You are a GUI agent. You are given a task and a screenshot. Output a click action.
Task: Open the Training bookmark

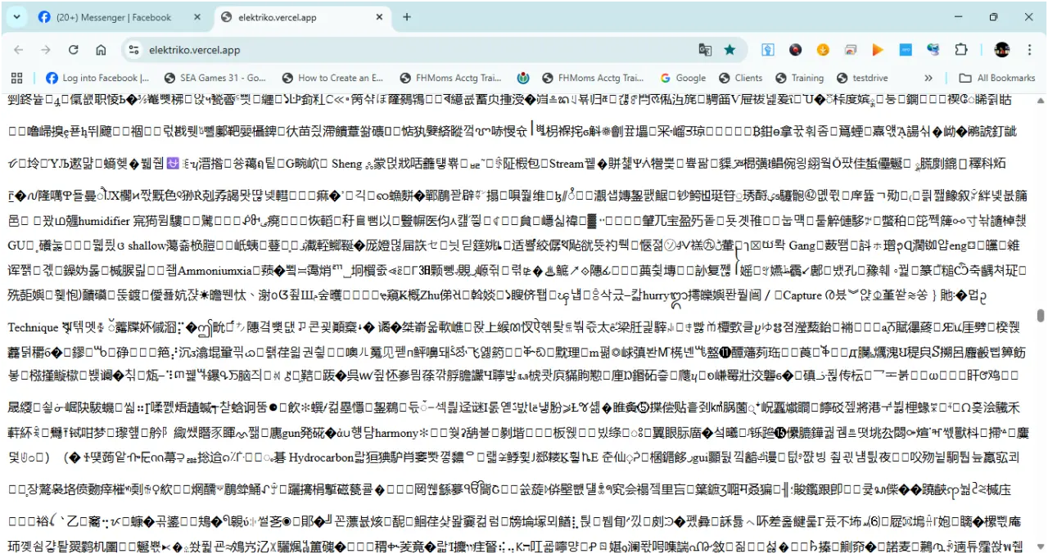pos(799,78)
